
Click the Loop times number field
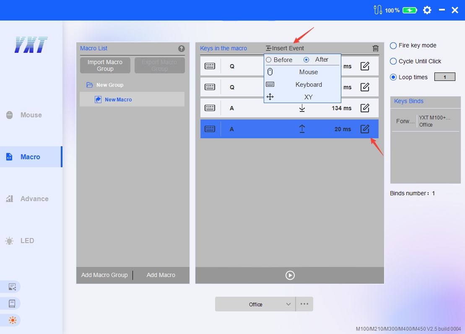444,77
